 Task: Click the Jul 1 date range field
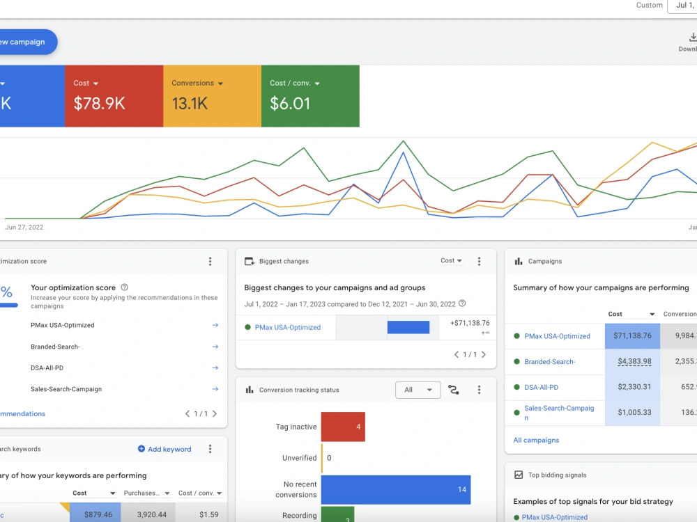[682, 6]
